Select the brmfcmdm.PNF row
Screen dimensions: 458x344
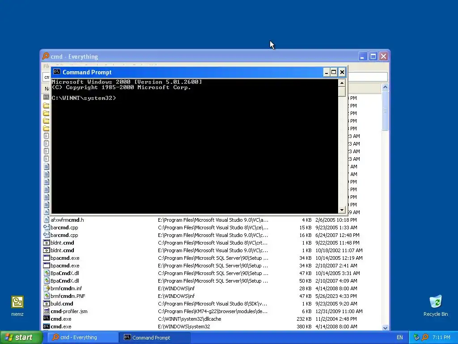pyautogui.click(x=212, y=296)
